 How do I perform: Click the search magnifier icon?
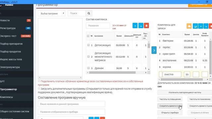pyautogui.click(x=89, y=13)
